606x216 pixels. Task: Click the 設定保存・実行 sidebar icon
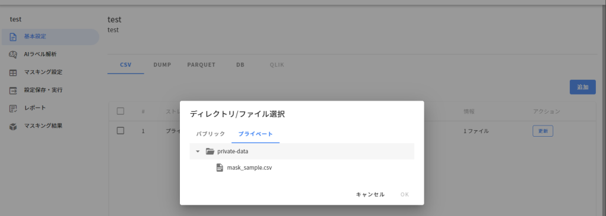pyautogui.click(x=13, y=91)
